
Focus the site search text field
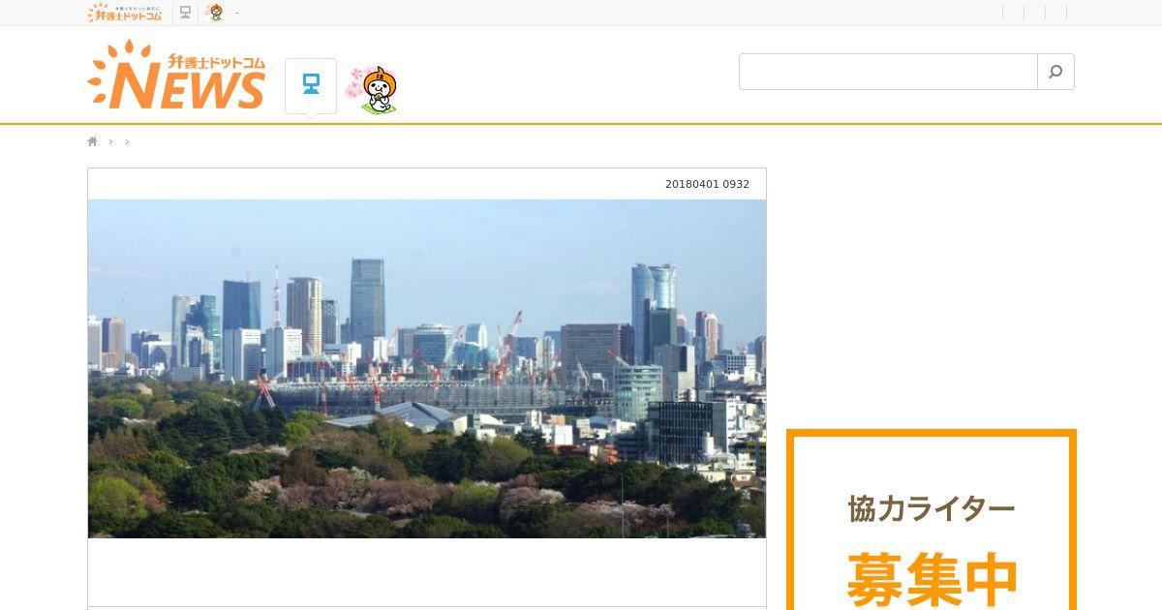[888, 72]
